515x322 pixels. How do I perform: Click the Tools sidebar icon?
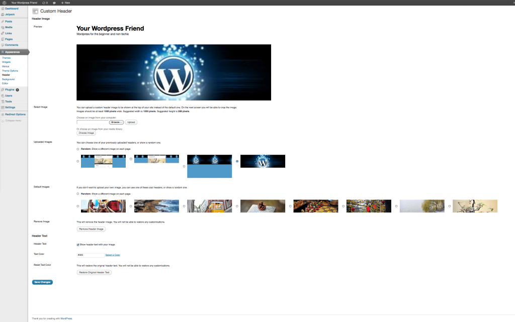tap(3, 101)
